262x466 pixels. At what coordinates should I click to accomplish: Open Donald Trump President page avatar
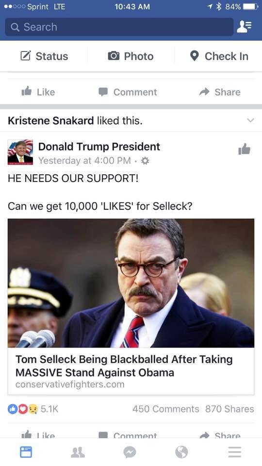point(20,152)
